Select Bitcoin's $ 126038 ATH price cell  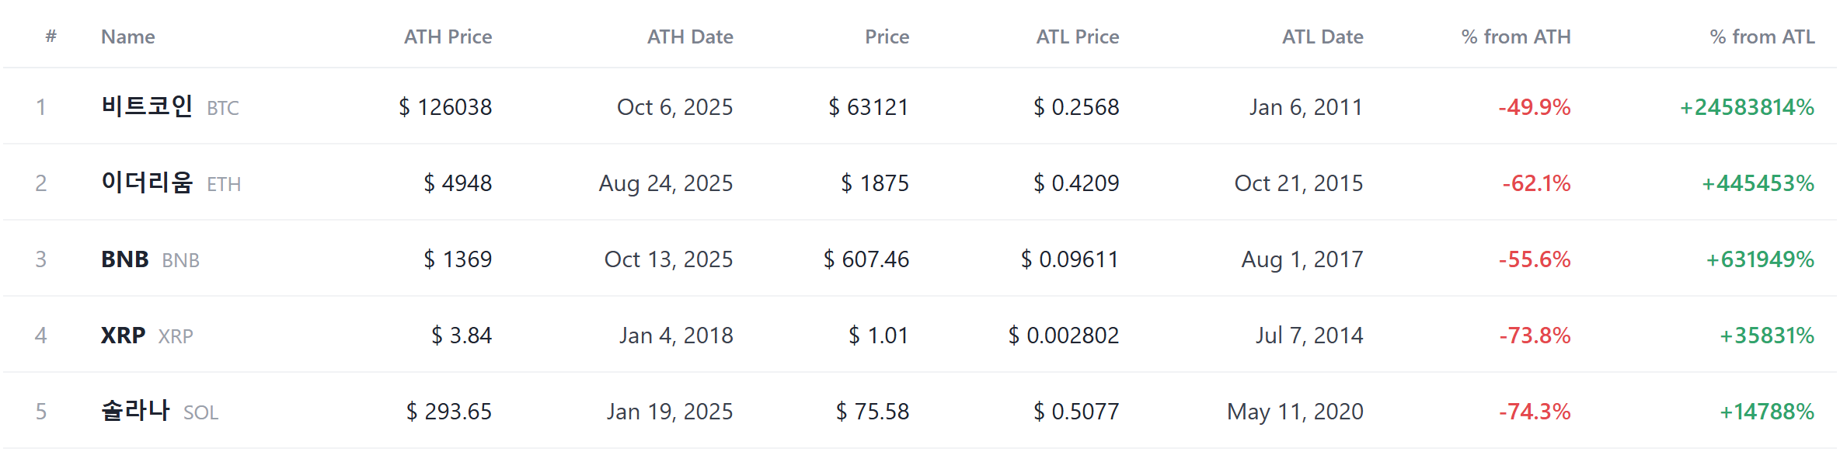tap(445, 107)
